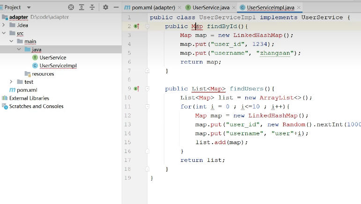This screenshot has width=361, height=204.
Task: Click the locate current file target icon
Action: click(x=71, y=7)
